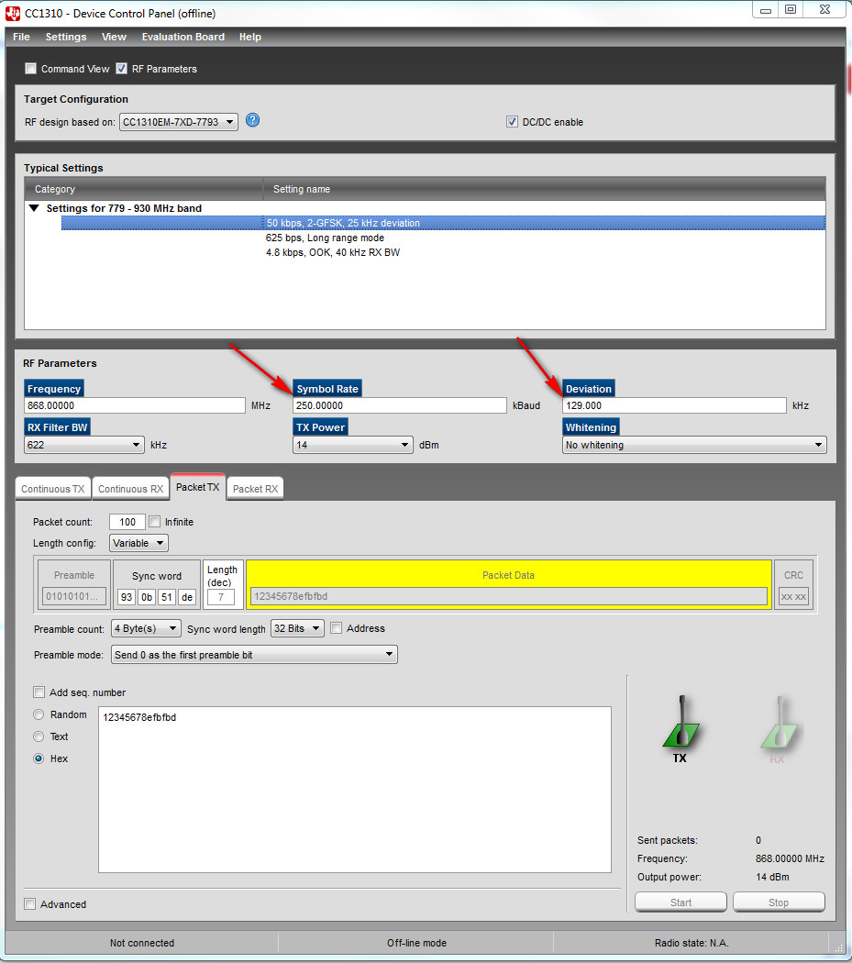This screenshot has width=852, height=963.
Task: Select the Packet TX tab
Action: 198,487
